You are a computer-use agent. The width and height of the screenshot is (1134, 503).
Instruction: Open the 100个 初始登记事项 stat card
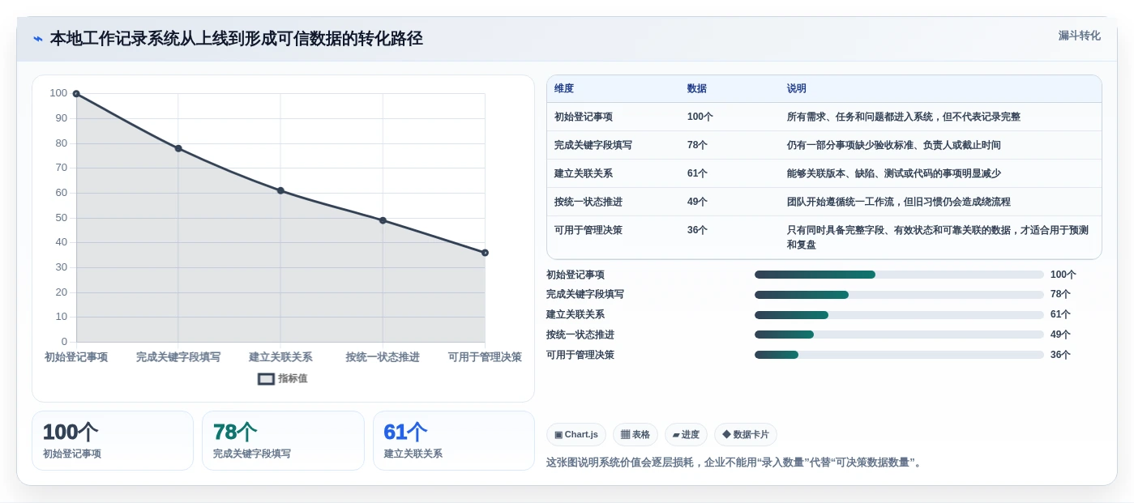click(113, 441)
